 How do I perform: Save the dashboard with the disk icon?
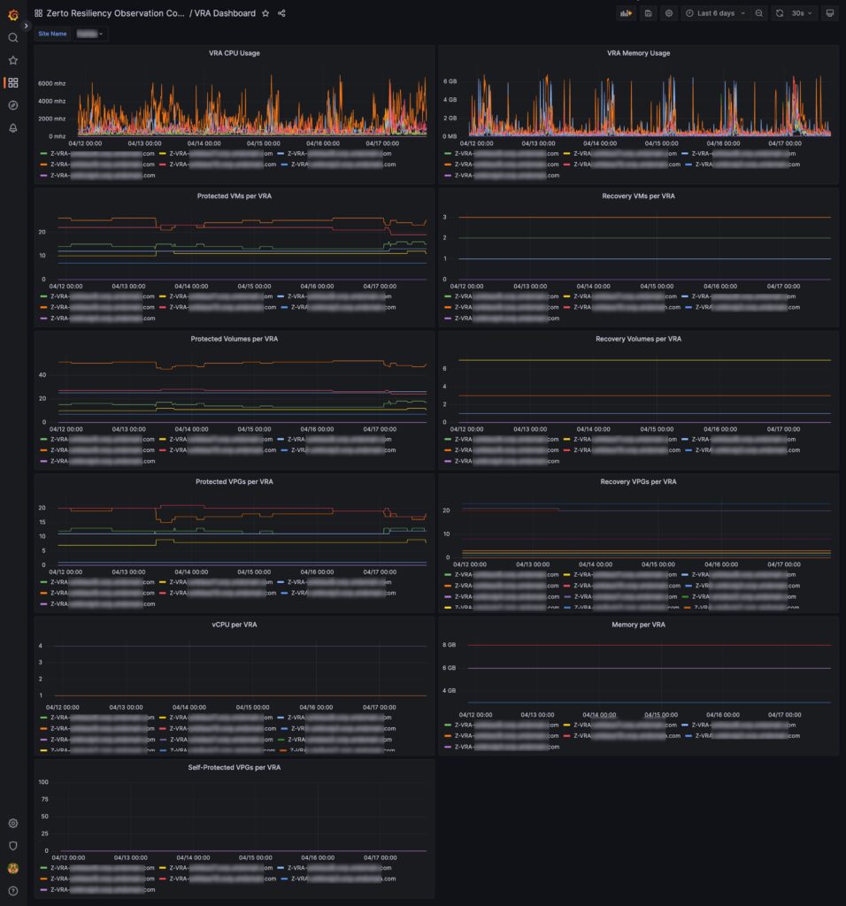[648, 13]
